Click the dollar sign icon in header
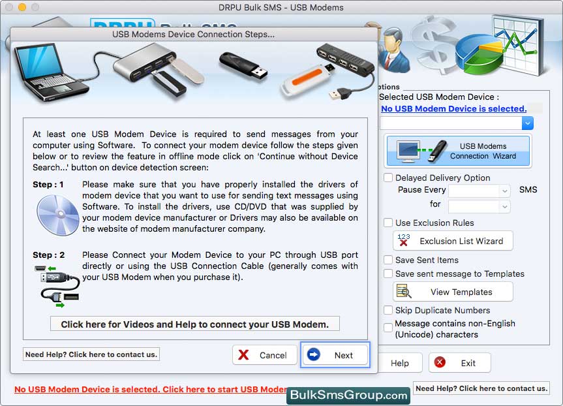Screen dimensions: 563x406 click(x=433, y=45)
